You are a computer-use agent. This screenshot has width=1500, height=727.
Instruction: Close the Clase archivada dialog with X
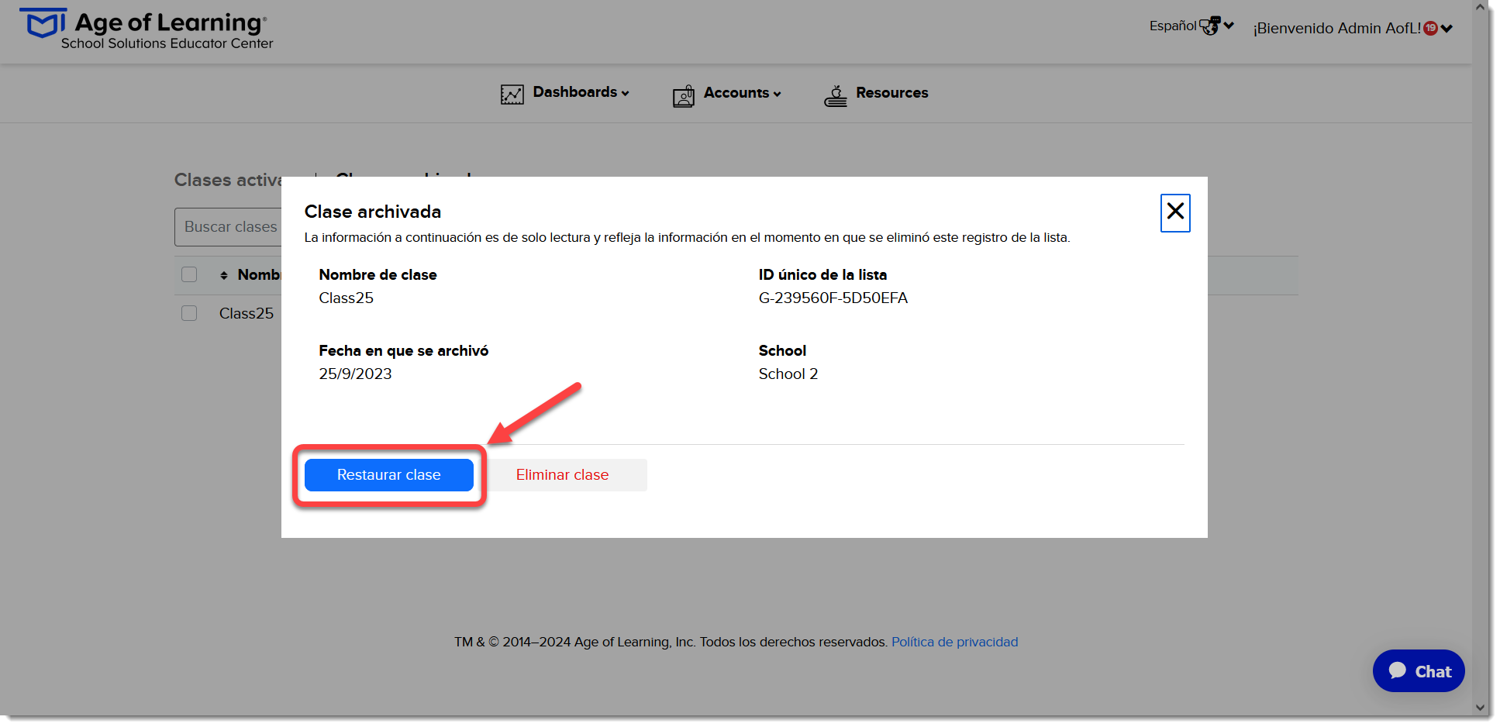(1175, 212)
